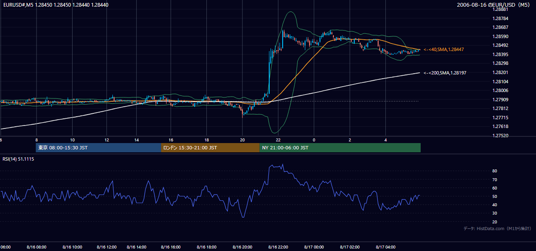Select the 東京 08:00-15:30 JST session bar
Screen dimensions: 536x251
99,148
